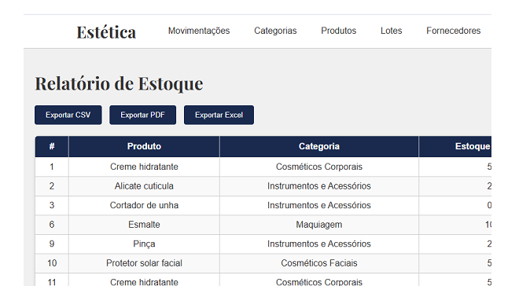Viewport: 530px width, 308px height.
Task: Click Cosméticos Corporais in row 1
Action: [x=319, y=167]
